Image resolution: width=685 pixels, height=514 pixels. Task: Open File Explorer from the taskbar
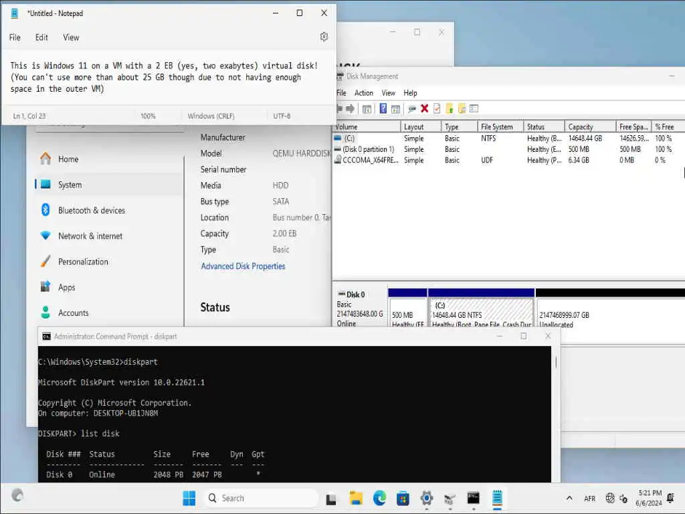point(356,498)
